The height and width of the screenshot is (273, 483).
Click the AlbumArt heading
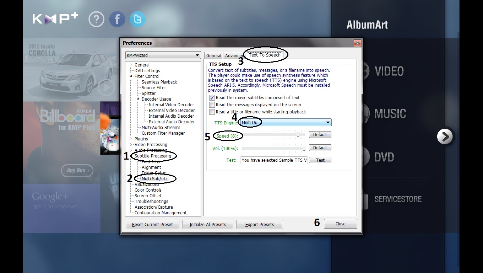pyautogui.click(x=367, y=25)
